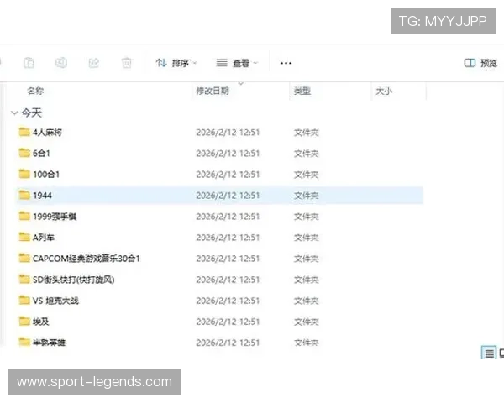Click the SD街头快打(快打旋风) folder name

click(74, 280)
